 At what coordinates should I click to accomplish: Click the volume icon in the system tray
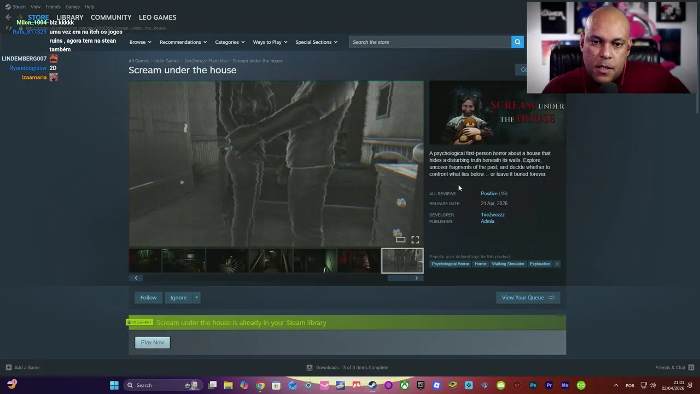[x=652, y=385]
